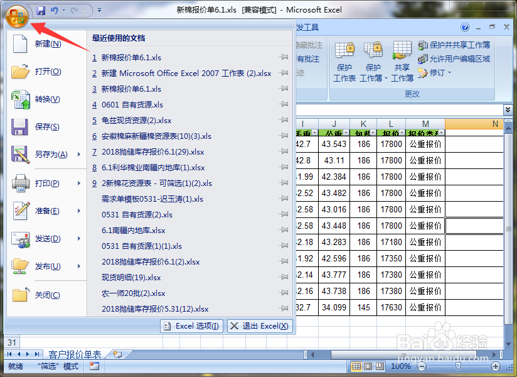Choose Convert (转换) from Office menu
Viewport: 517px width, 377px height.
[47, 99]
